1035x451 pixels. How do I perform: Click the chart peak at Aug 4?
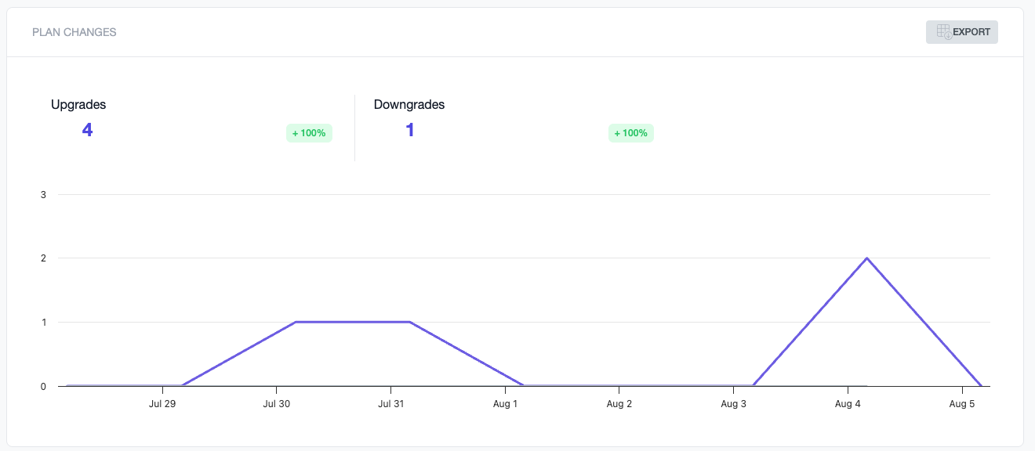(866, 258)
